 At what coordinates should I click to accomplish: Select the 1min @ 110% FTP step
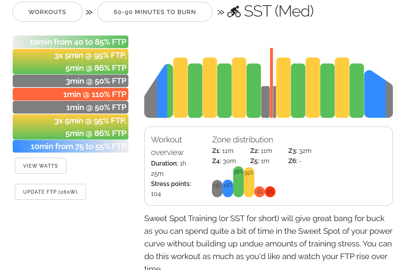tap(71, 94)
